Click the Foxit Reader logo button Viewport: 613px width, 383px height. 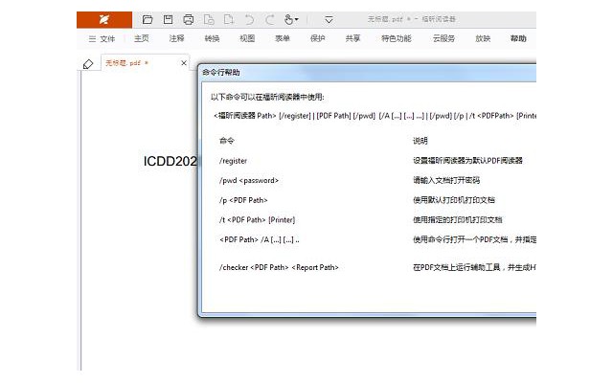pyautogui.click(x=104, y=19)
